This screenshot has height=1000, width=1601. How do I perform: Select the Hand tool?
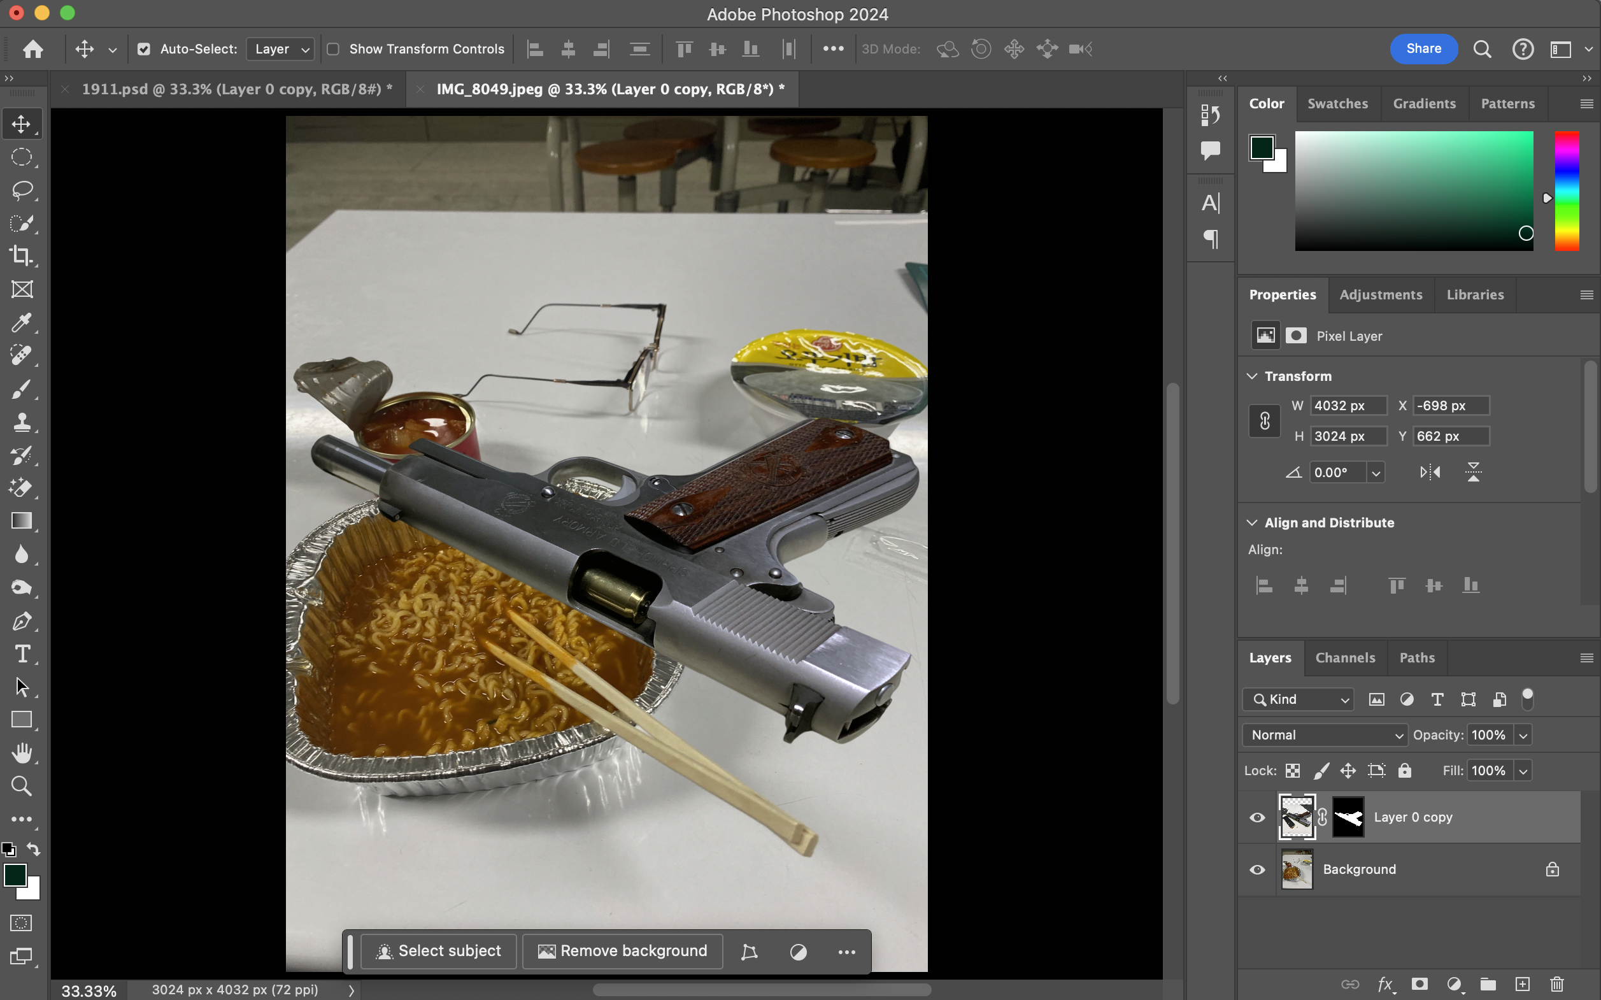21,753
